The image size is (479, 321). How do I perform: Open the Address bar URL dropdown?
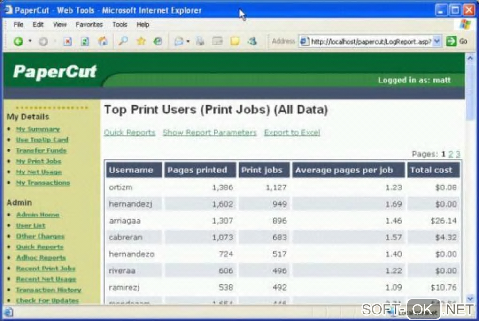437,41
